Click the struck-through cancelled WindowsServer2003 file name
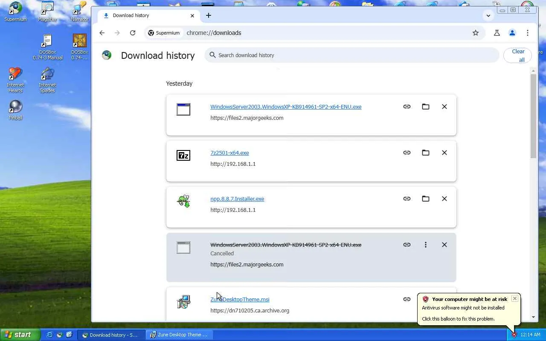 click(x=286, y=245)
